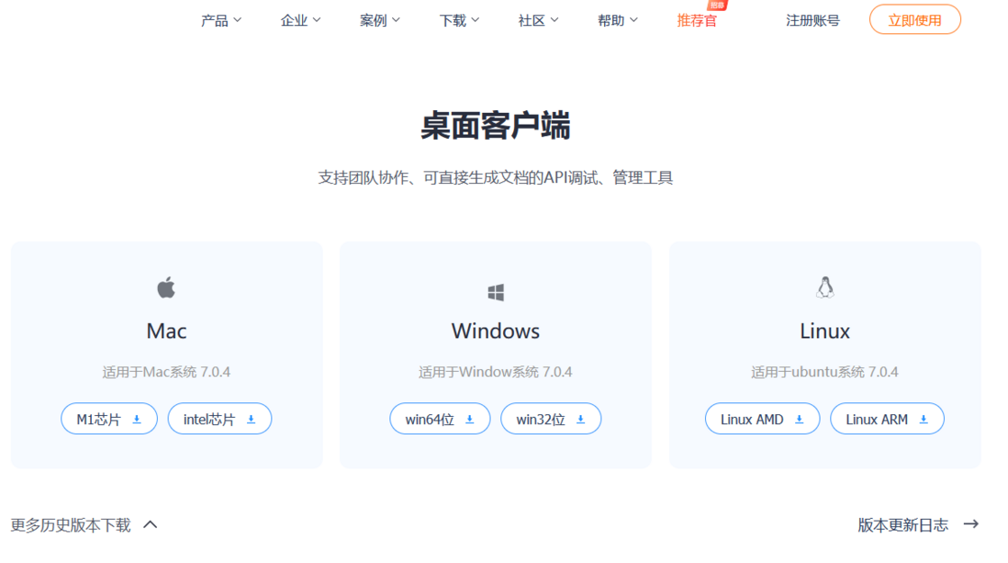Collapse the 更多历史版本下载 section
This screenshot has height=563, width=1008.
pos(150,524)
